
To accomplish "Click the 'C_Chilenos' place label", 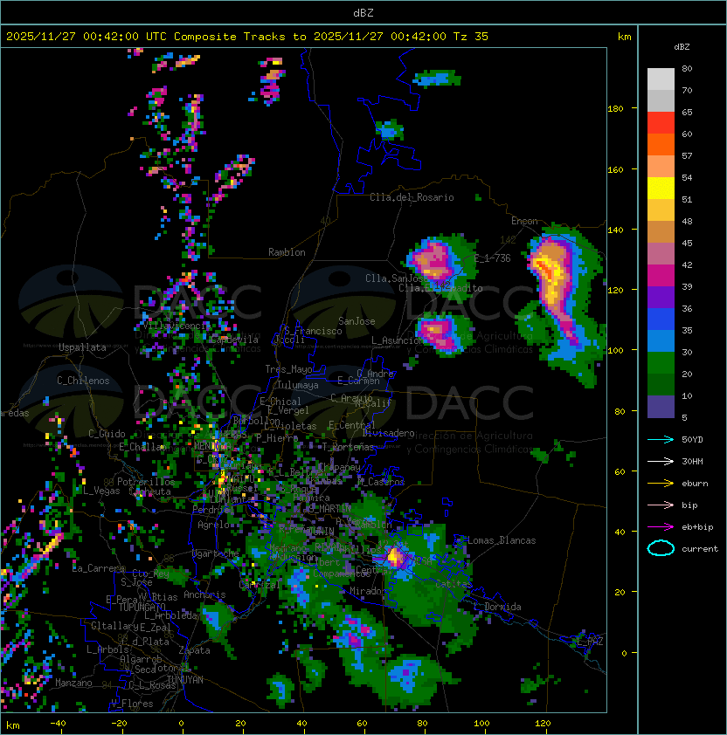I will tap(83, 381).
